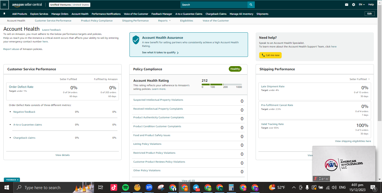This screenshot has width=382, height=193.
Task: Click the Account Health Rating progress bar
Action: [222, 84]
